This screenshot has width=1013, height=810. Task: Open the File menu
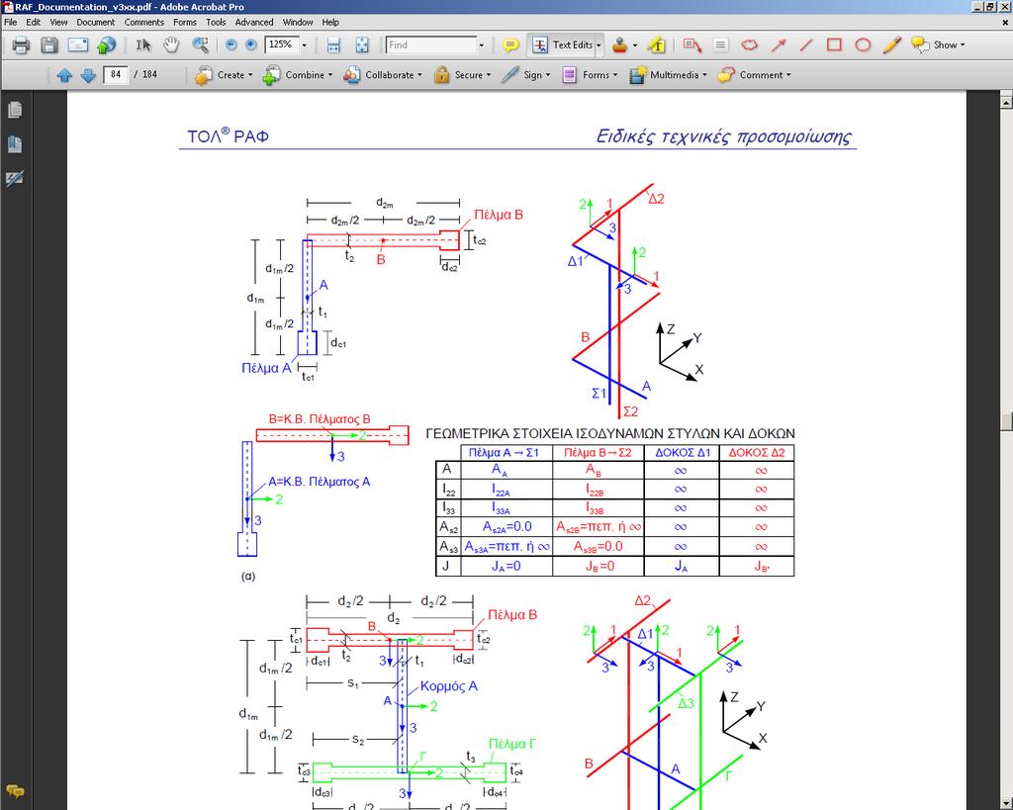coord(10,22)
